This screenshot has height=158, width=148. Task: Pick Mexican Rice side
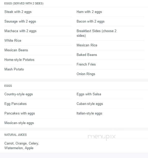87,45
